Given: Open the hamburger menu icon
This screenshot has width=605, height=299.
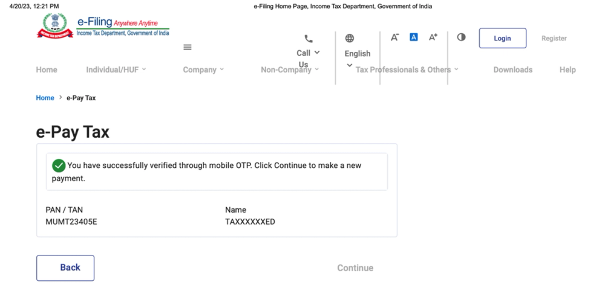Looking at the screenshot, I should [x=188, y=47].
